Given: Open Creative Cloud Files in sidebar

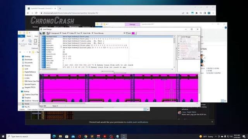Looking at the screenshot, I should [x=30, y=95].
